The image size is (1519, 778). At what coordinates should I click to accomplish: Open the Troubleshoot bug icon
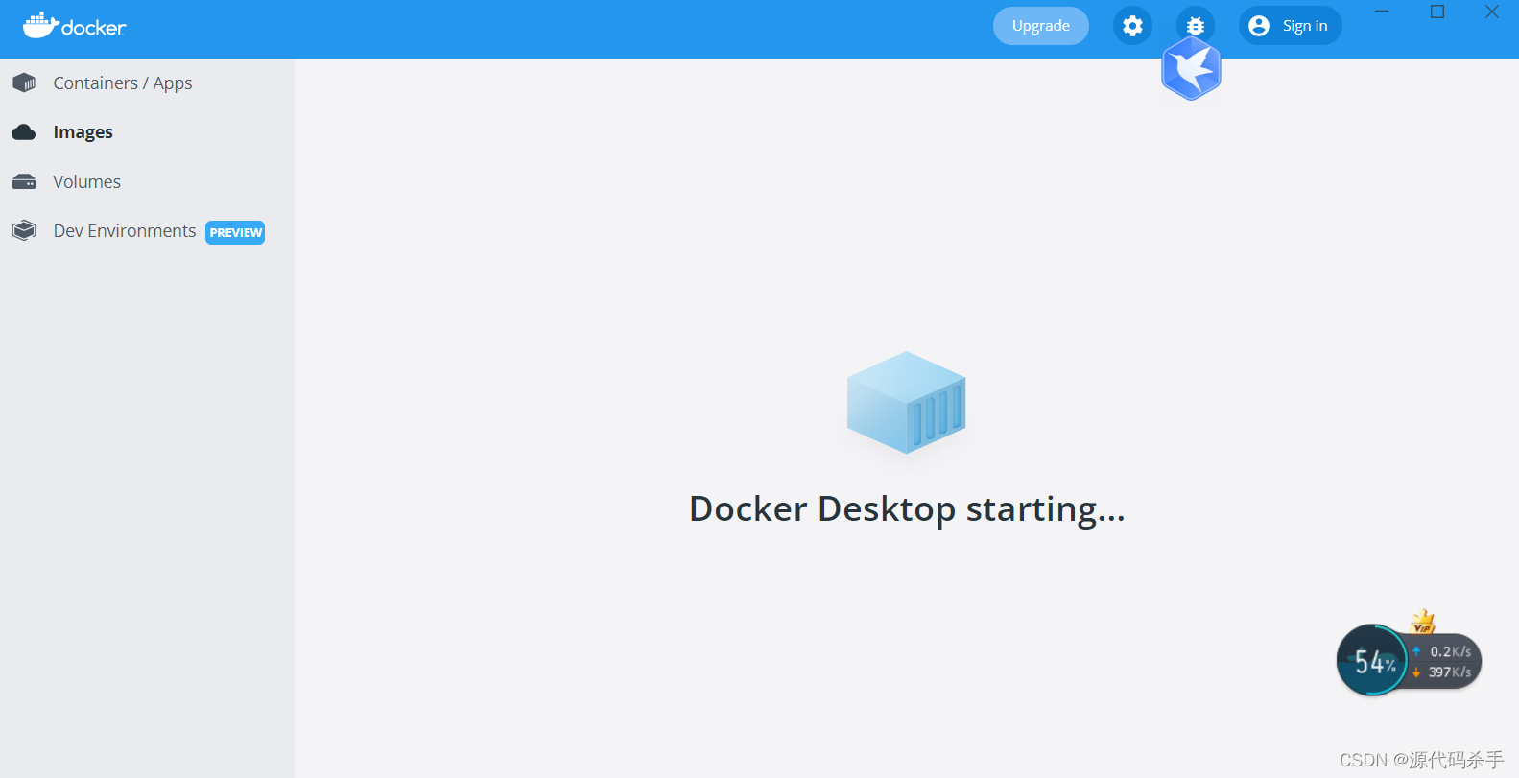[x=1196, y=26]
